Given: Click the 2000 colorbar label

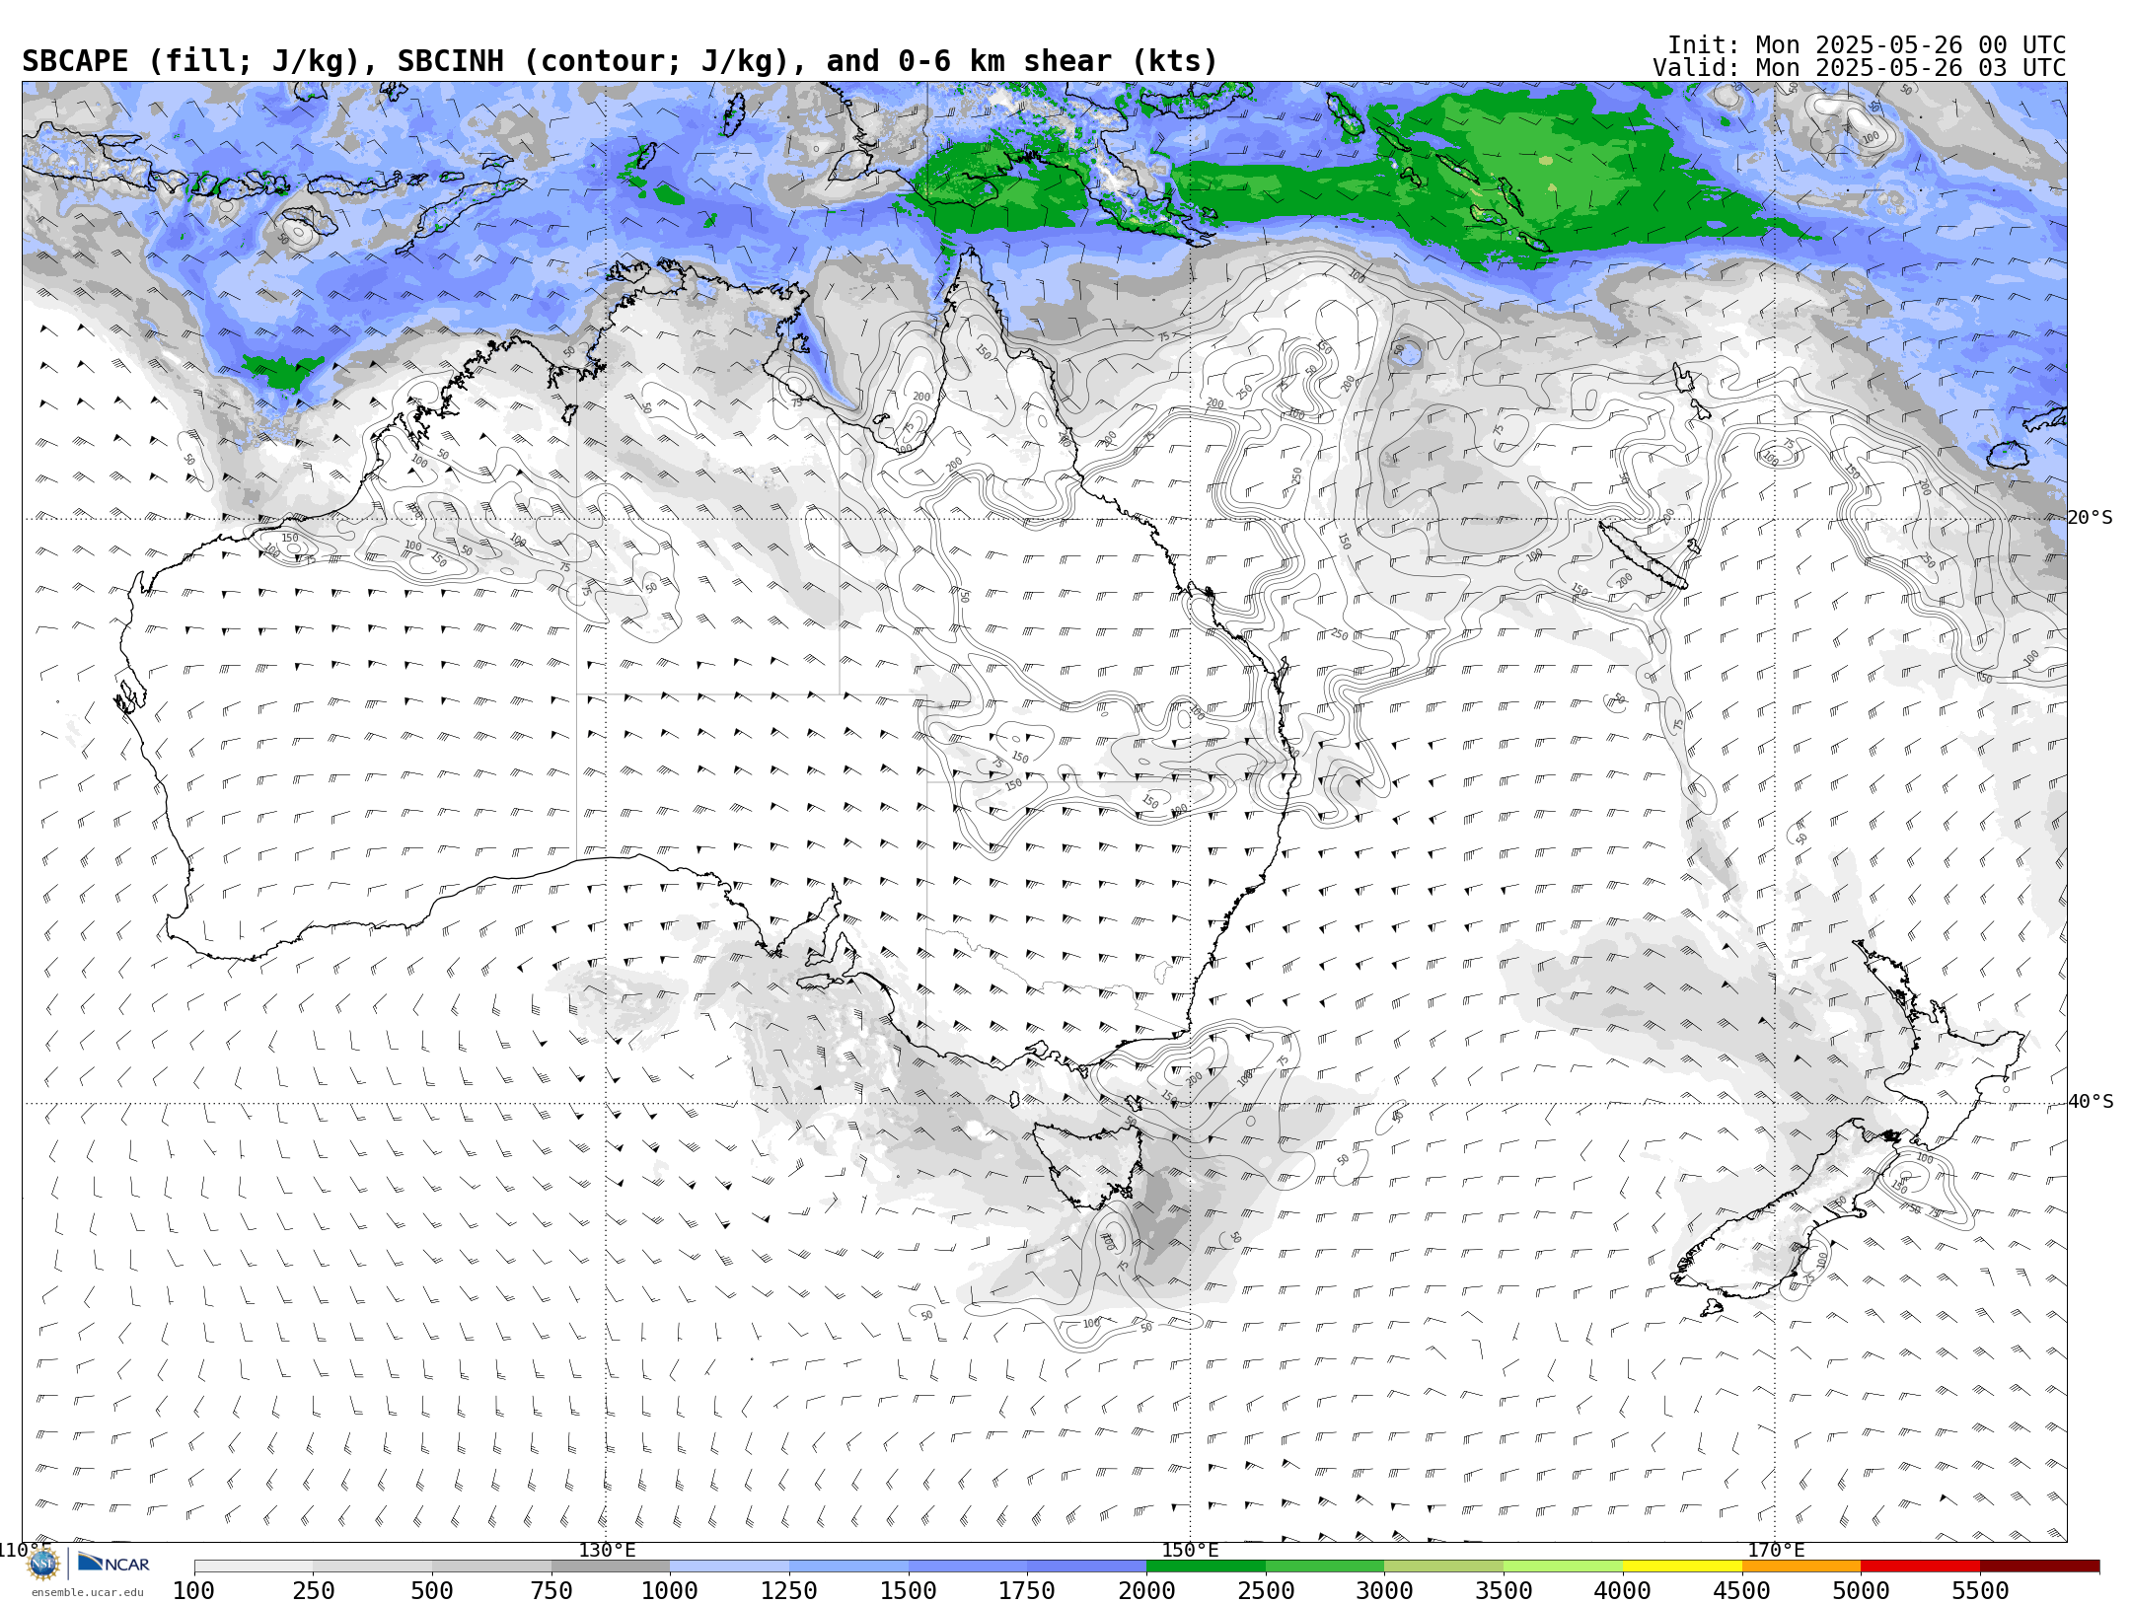Looking at the screenshot, I should tap(1146, 1590).
